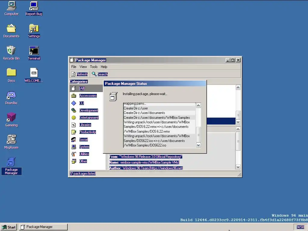308x231 pixels.
Task: Open the File menu
Action: pos(74,67)
